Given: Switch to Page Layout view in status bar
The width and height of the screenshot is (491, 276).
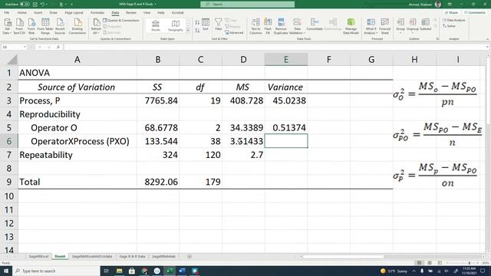Looking at the screenshot, I should (430, 263).
